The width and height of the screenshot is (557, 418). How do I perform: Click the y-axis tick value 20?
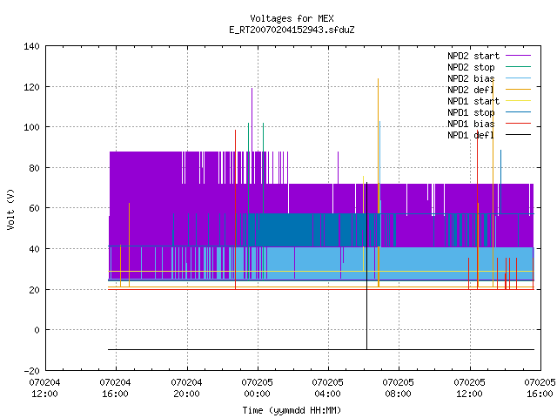34,290
